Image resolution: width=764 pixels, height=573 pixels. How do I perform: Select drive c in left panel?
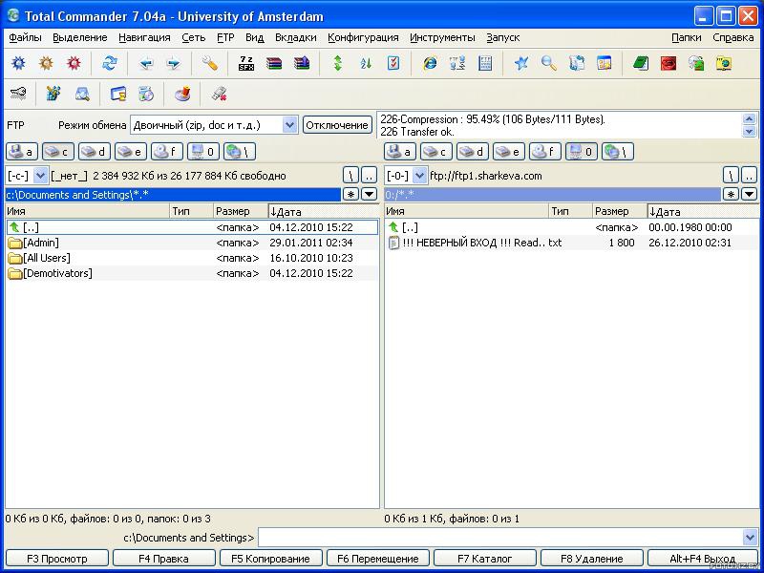[58, 152]
